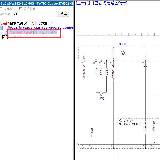Click the red 汽油 keyword in results header
The width and height of the screenshot is (160, 160).
[34, 23]
